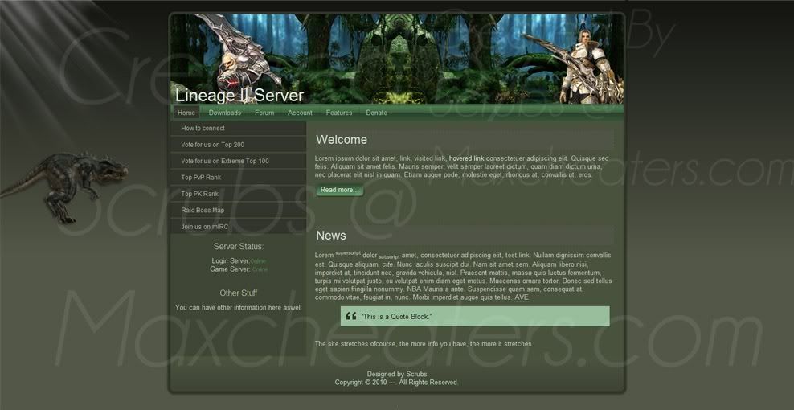The height and width of the screenshot is (410, 794).
Task: View the Top PK Rank page
Action: point(200,194)
